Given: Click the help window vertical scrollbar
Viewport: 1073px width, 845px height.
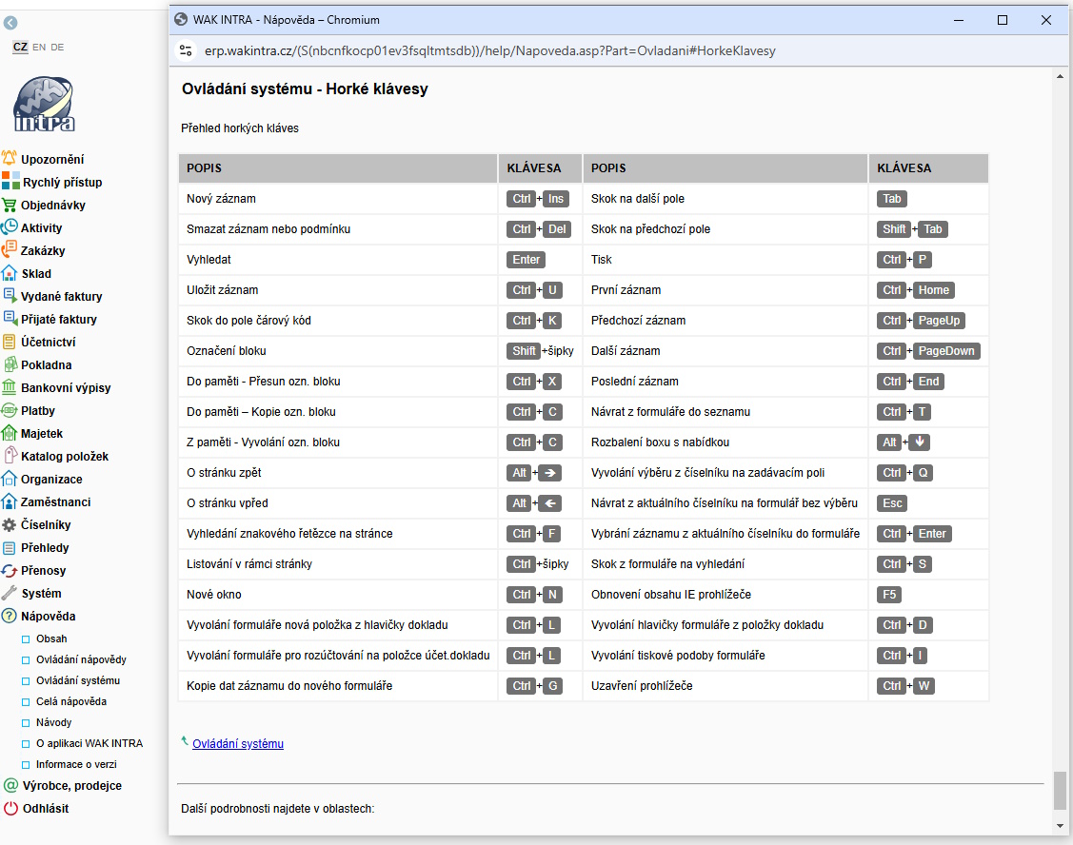Looking at the screenshot, I should click(1060, 790).
